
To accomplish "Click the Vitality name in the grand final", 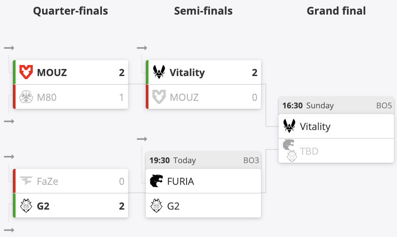I will point(315,126).
